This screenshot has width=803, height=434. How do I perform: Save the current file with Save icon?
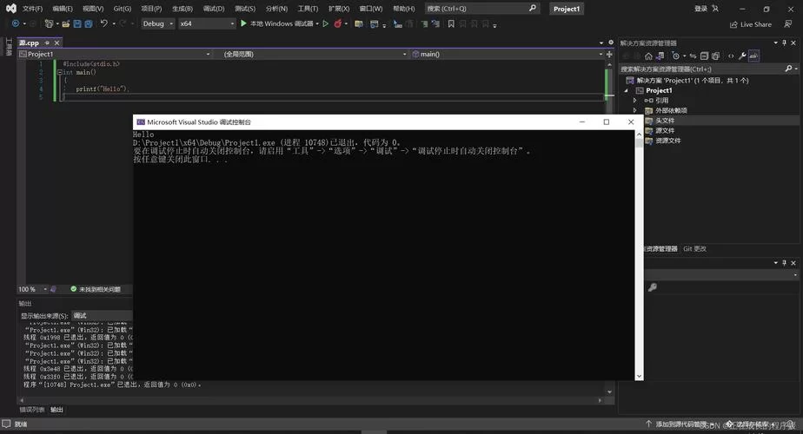77,23
